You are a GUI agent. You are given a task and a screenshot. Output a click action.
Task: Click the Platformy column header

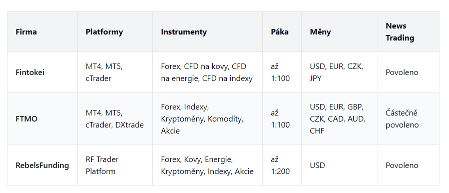[x=115, y=31]
